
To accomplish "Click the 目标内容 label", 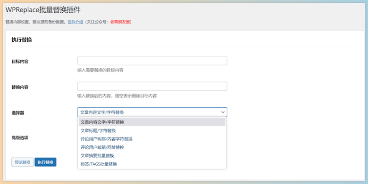I will pos(20,62).
